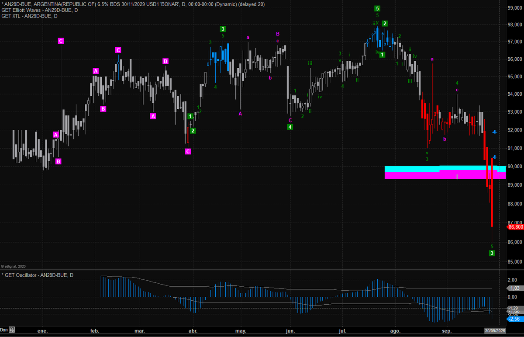Click the magenta projection band

tap(445, 175)
